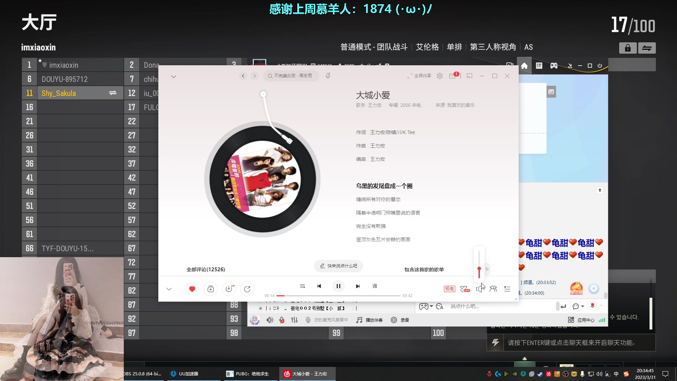Select the 极高 sound quality badge
This screenshot has width=677, height=381.
point(449,289)
